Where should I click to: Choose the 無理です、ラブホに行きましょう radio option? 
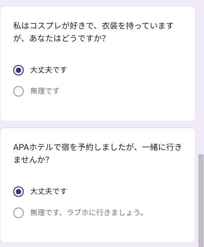pos(19,213)
